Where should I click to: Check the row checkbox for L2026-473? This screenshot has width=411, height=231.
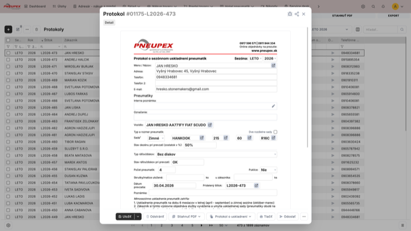(x=8, y=53)
